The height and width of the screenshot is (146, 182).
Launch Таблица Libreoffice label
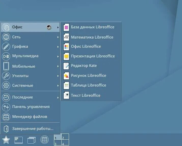click(x=89, y=85)
